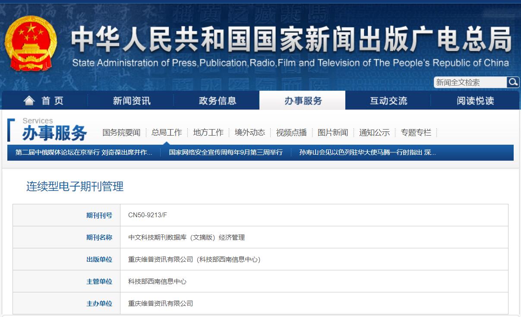Click the 出版单位 row label
The height and width of the screenshot is (317, 521).
(x=99, y=259)
